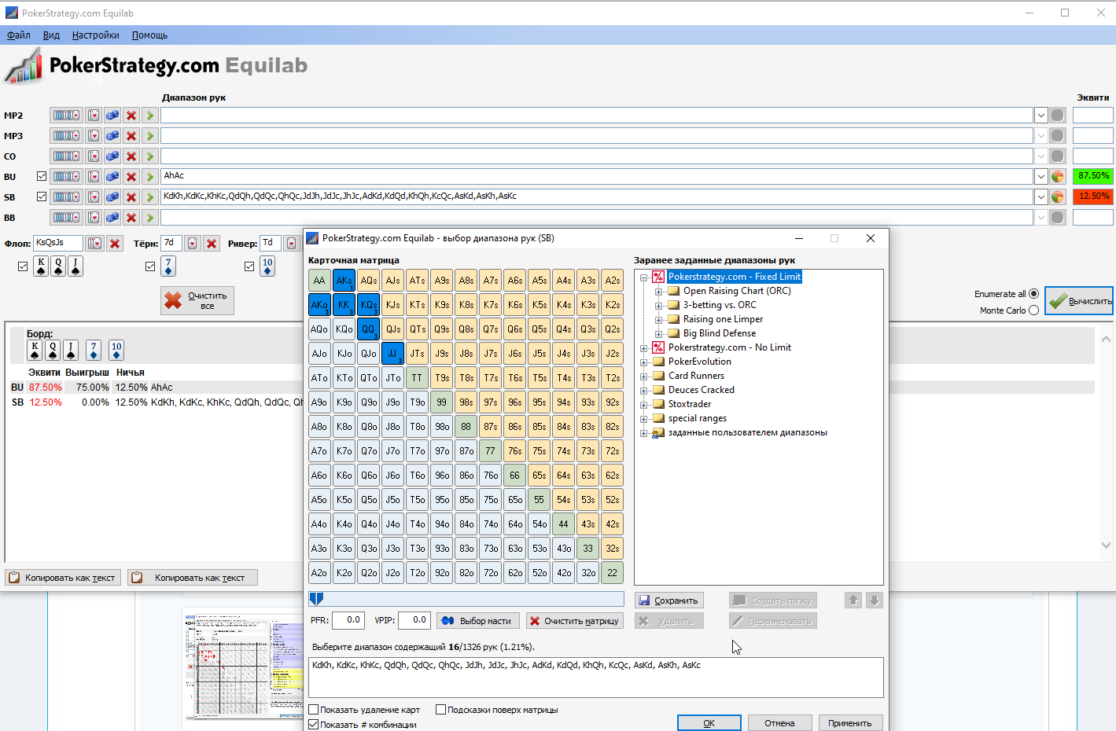The width and height of the screenshot is (1116, 731).
Task: Confirm range dialog with OK button
Action: 709,723
